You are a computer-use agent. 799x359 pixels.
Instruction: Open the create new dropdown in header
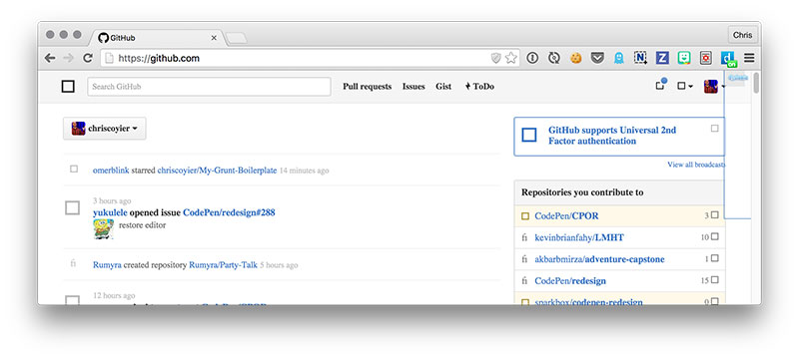click(685, 87)
